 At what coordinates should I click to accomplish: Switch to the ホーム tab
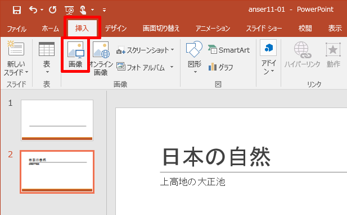click(x=50, y=29)
